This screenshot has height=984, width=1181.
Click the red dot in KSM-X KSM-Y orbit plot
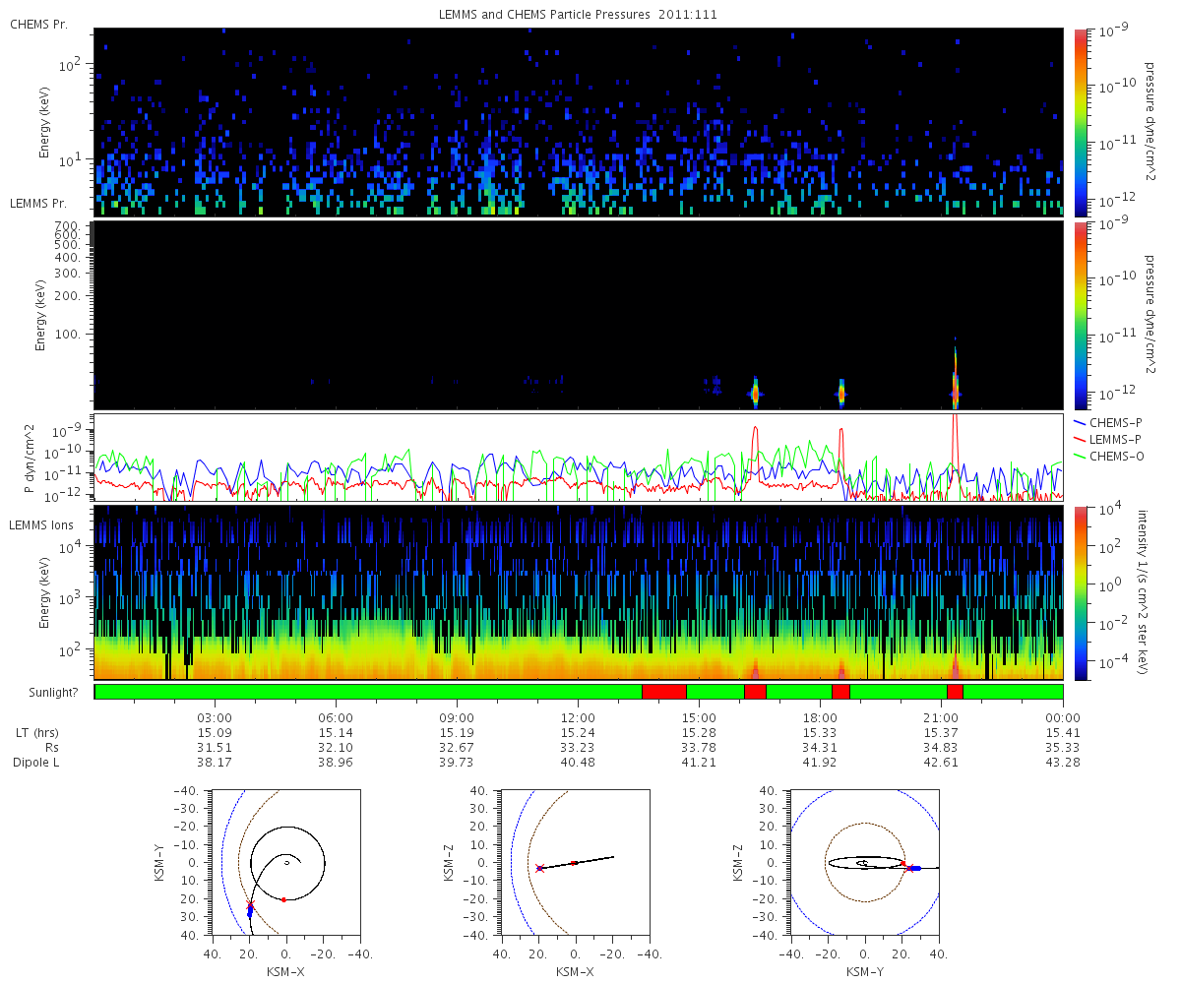pyautogui.click(x=283, y=899)
